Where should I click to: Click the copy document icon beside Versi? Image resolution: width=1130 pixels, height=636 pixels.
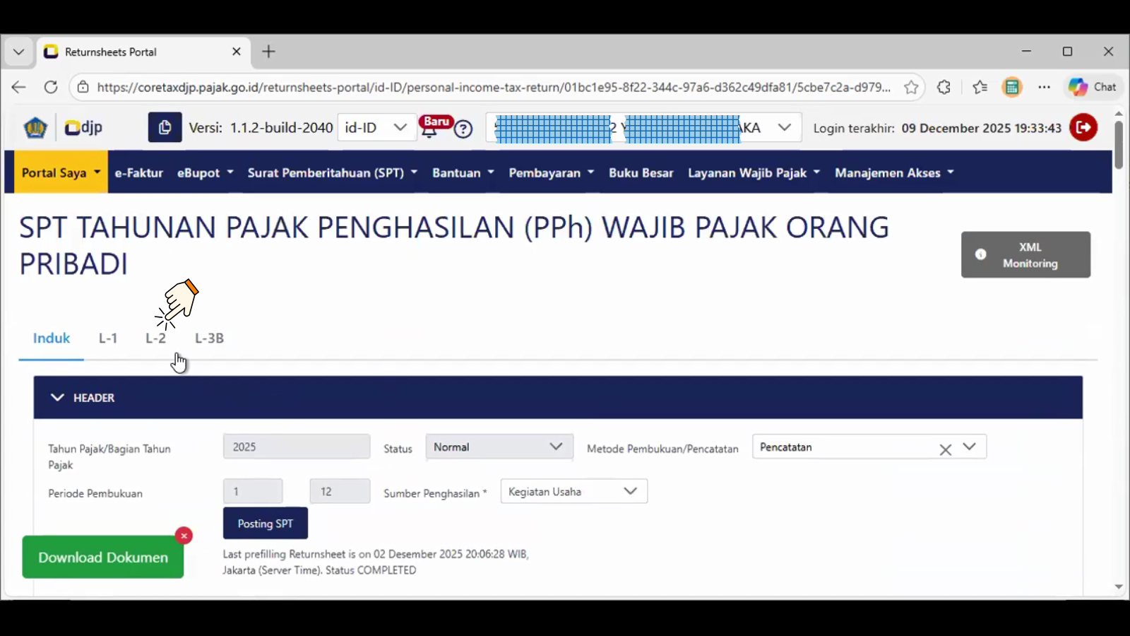click(165, 128)
